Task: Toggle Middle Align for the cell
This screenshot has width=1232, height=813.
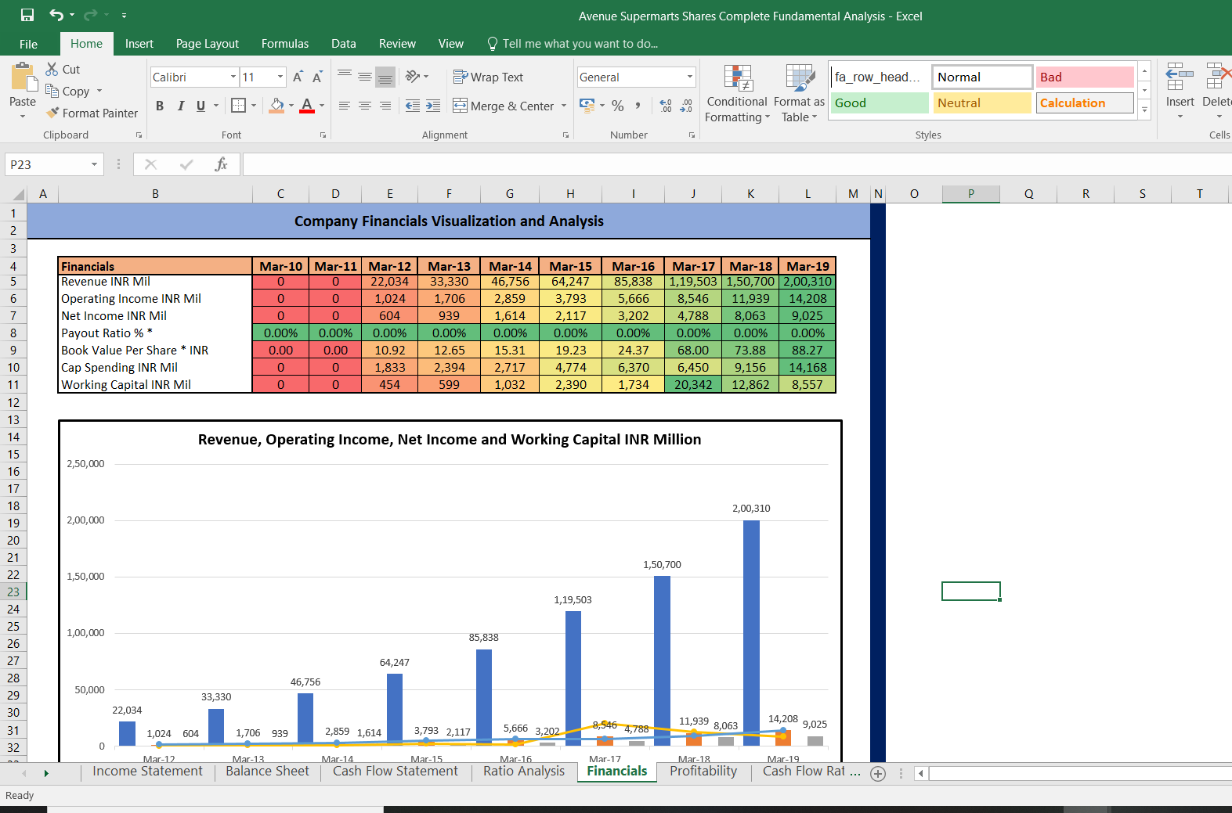Action: (365, 77)
